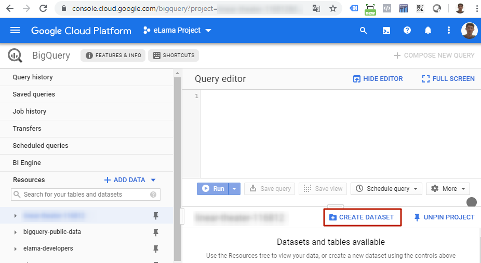Click UNPIN PROJECT
Viewport: 481px width, 263px height.
click(x=444, y=217)
